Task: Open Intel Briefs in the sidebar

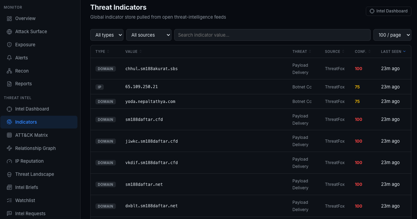Action: [39, 187]
